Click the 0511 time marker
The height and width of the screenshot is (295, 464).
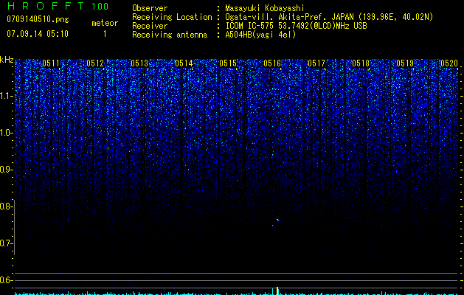[x=51, y=63]
